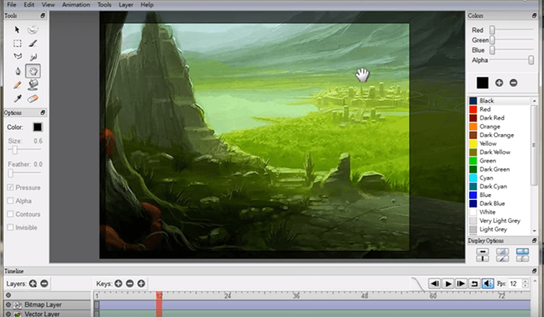Viewport: 544px width, 317px height.
Task: Click the Size slider handle
Action: point(14,150)
